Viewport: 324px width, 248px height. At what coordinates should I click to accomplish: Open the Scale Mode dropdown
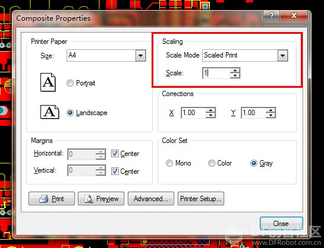282,55
